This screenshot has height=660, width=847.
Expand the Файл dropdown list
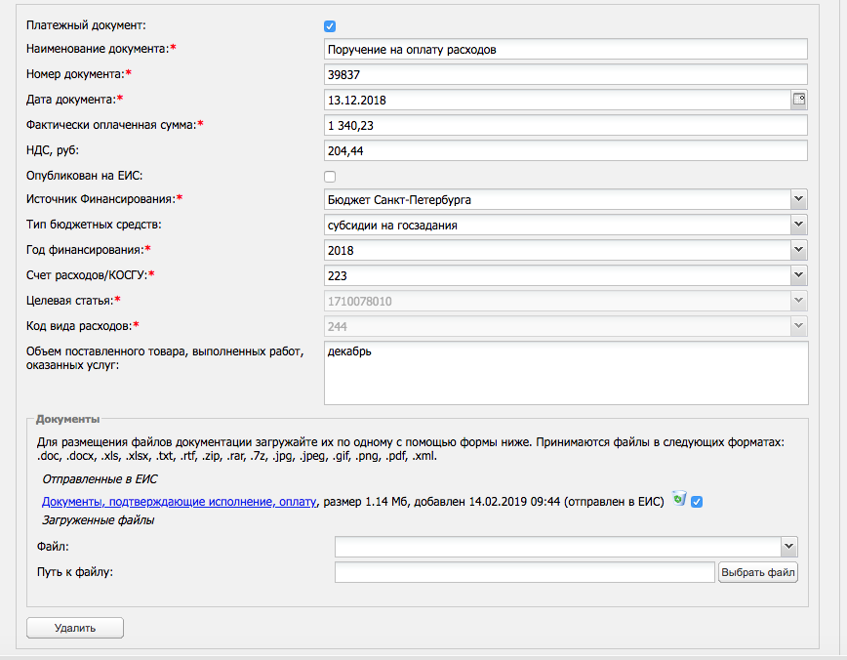coord(788,547)
